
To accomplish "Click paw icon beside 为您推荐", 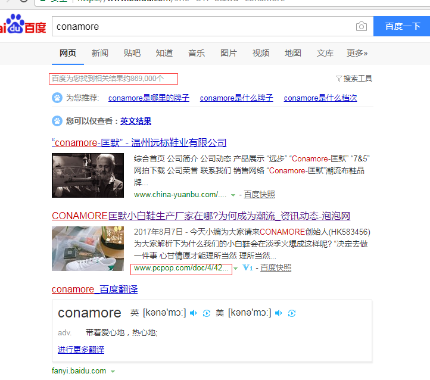I will (x=57, y=98).
